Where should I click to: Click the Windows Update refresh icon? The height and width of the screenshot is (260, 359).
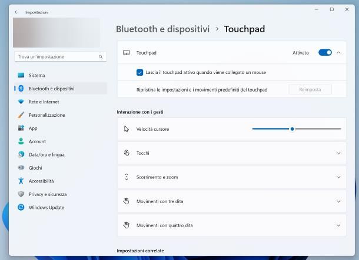click(21, 207)
